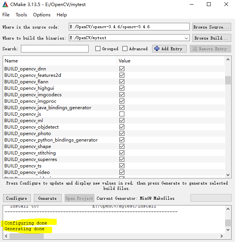Uncheck BUILD_opencv_imgcodecs option
Screen dimensions: 235x242
pyautogui.click(x=122, y=95)
